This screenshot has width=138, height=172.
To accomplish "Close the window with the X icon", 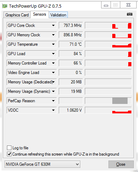I will pos(128,5).
